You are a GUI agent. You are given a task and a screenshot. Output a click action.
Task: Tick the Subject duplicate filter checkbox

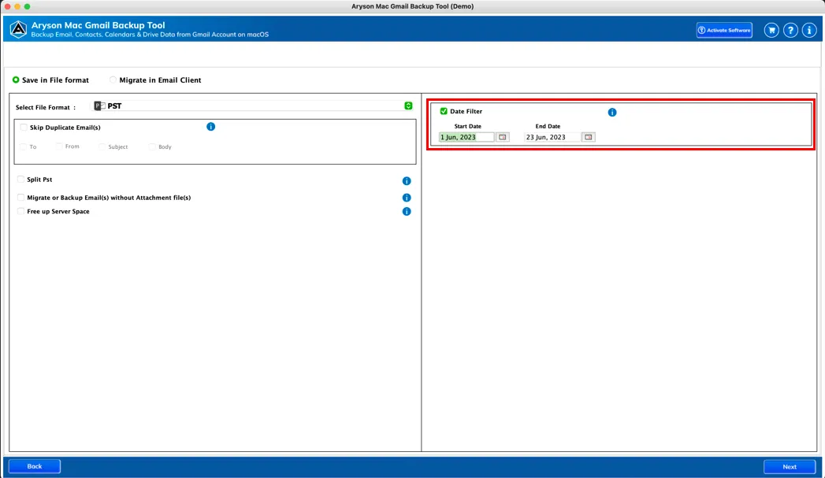click(102, 146)
